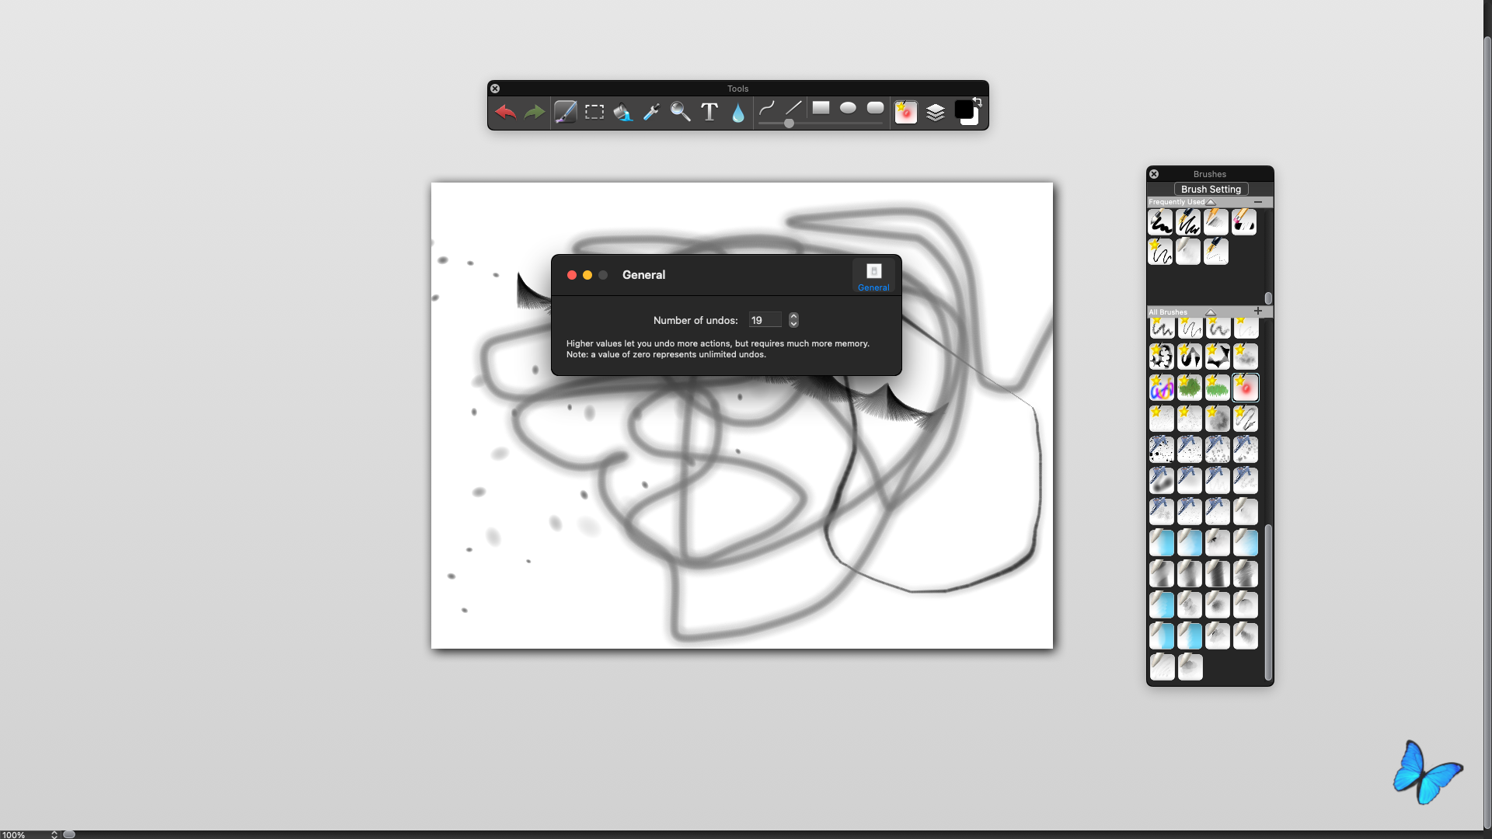The height and width of the screenshot is (839, 1492).
Task: Choose the ellipse shape mode
Action: pyautogui.click(x=848, y=108)
